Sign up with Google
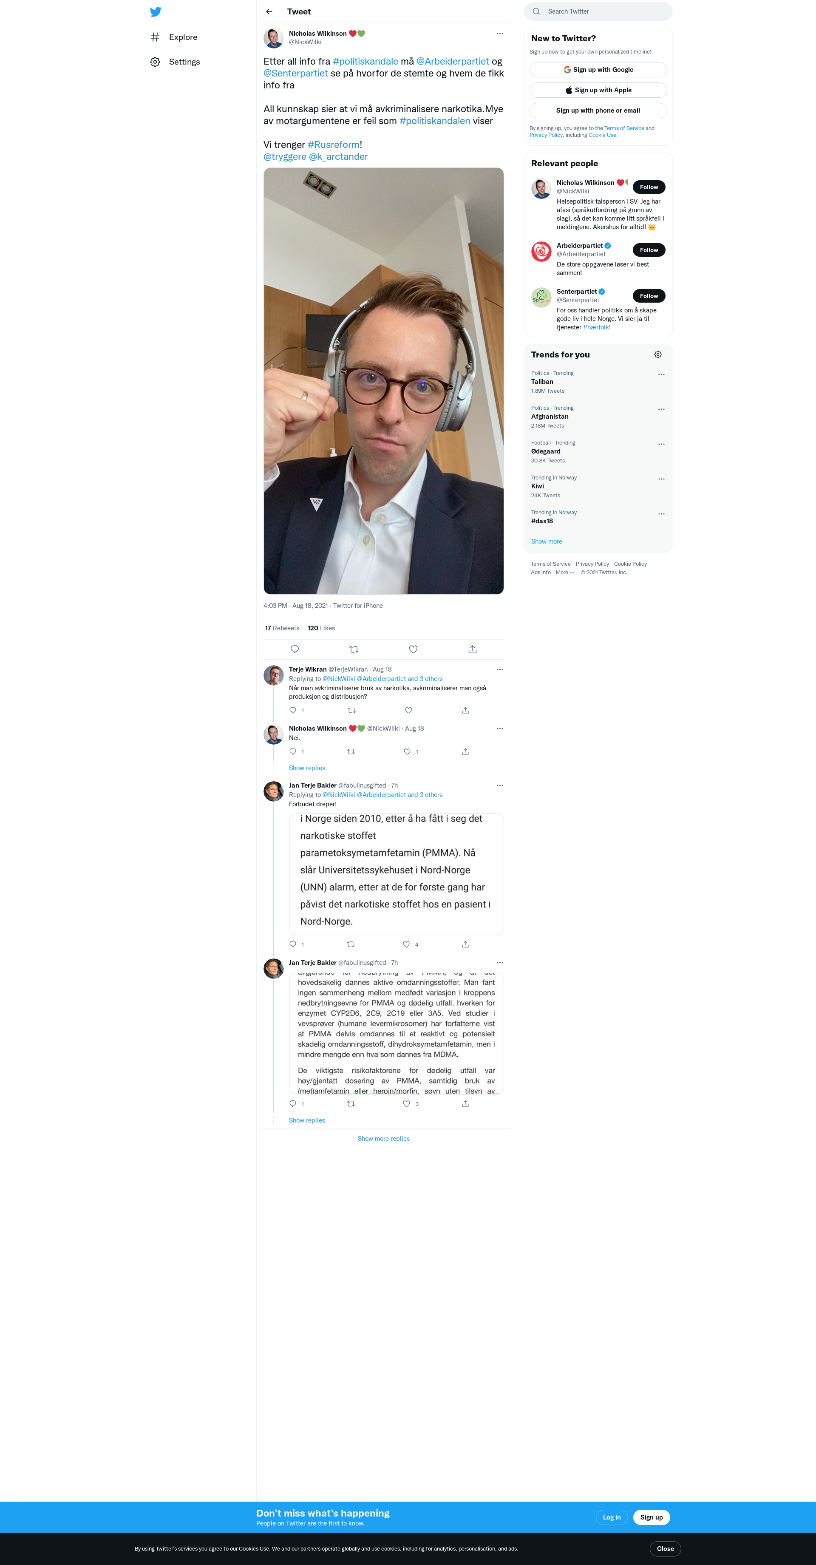Screen dimensions: 816x1565 [x=598, y=70]
